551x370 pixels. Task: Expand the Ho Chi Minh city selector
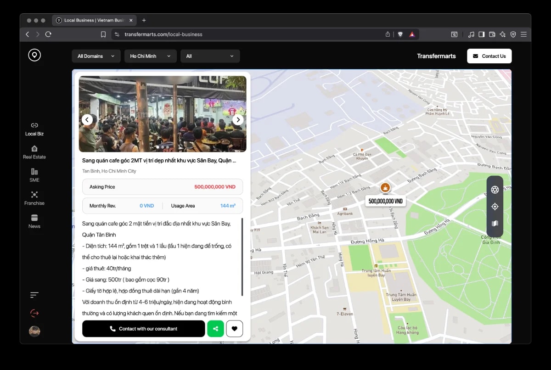pyautogui.click(x=150, y=56)
